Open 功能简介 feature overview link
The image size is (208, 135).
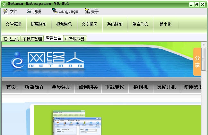point(34,87)
